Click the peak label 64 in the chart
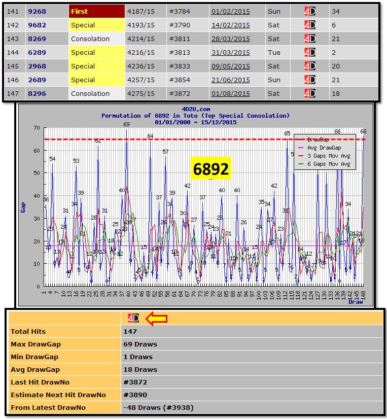 click(x=150, y=136)
